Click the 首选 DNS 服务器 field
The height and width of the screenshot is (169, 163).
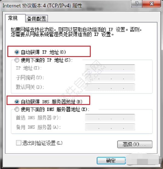[110, 118]
